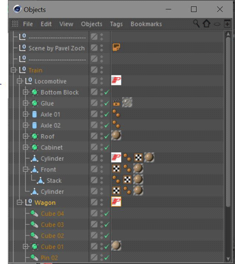Expand the Glue object children
This screenshot has width=235, height=264.
tap(25, 103)
